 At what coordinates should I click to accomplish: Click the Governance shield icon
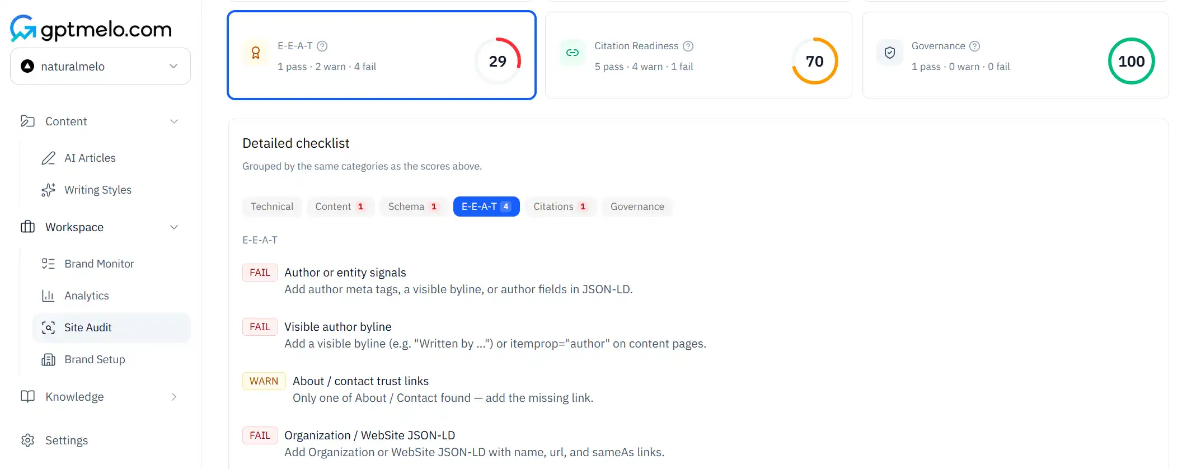pos(890,53)
